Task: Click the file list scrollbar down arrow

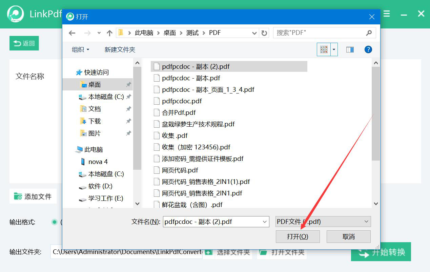Action: [376, 204]
